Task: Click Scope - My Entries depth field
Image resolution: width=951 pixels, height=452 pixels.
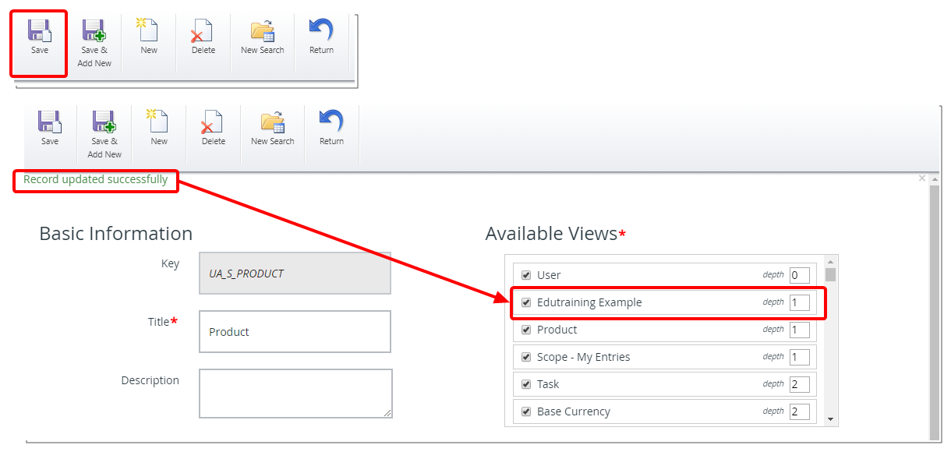Action: click(800, 357)
